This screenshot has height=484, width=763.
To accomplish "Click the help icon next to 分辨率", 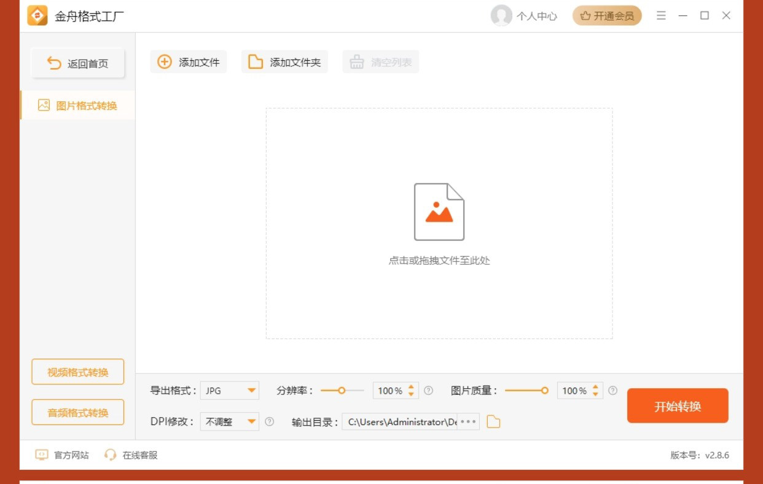I will (429, 391).
